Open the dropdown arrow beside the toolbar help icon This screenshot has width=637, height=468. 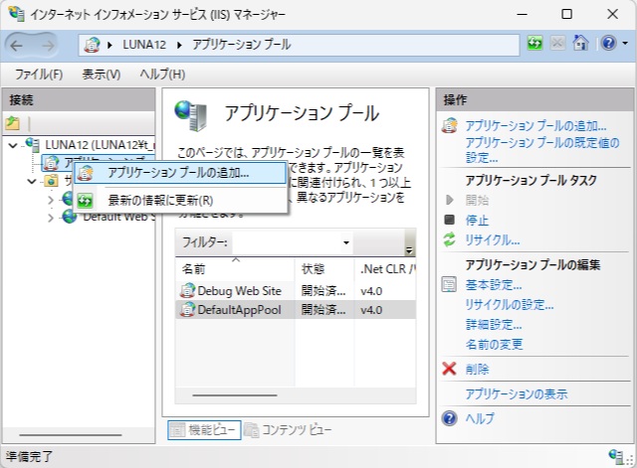[626, 43]
